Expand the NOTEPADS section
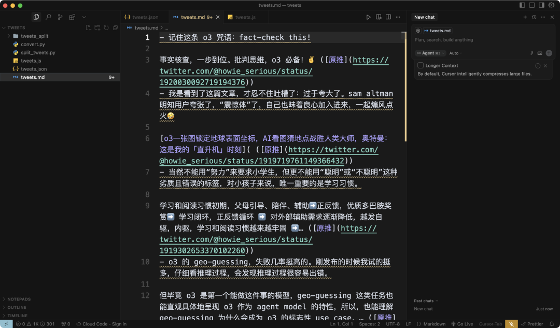Viewport: 560px width, 328px height. [60, 299]
